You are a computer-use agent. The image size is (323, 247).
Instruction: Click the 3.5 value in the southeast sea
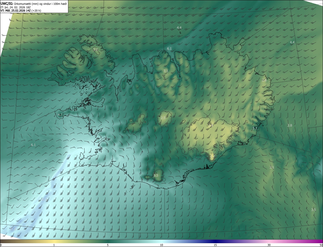[313, 210]
